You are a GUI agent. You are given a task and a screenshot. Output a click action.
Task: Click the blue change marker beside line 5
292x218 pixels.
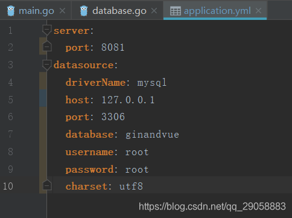(43, 98)
